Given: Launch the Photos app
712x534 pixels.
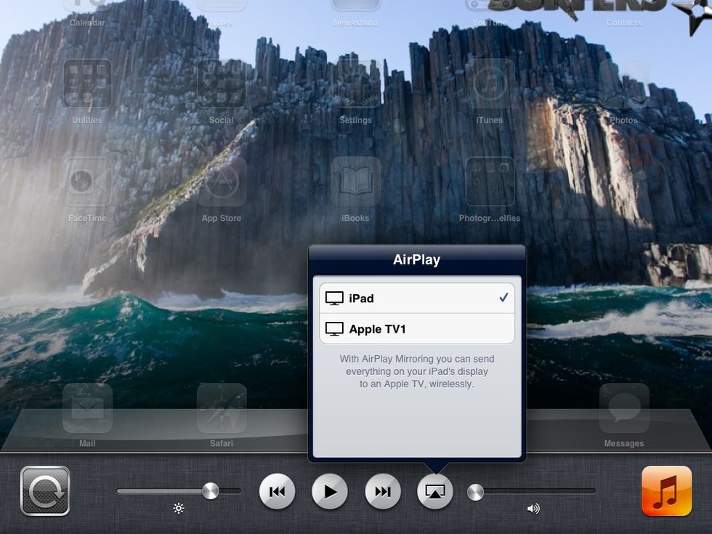Looking at the screenshot, I should (624, 84).
